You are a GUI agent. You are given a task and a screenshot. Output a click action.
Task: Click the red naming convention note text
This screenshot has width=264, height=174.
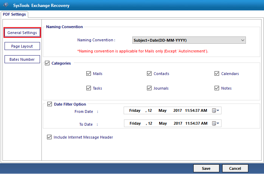143,51
